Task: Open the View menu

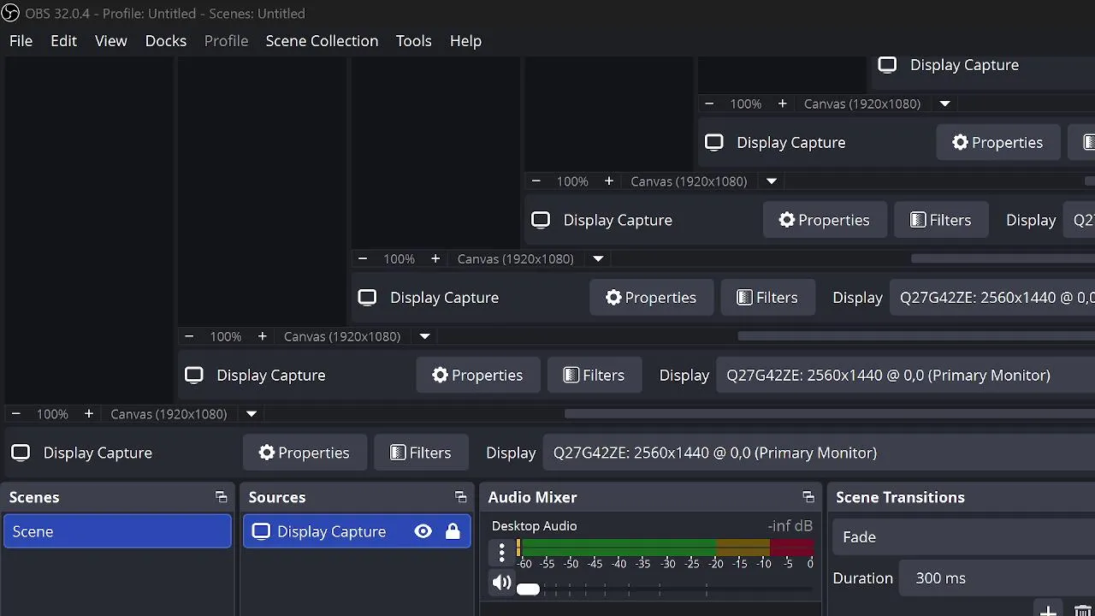Action: click(x=111, y=41)
